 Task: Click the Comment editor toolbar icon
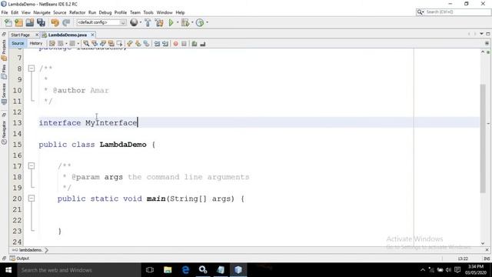click(194, 44)
